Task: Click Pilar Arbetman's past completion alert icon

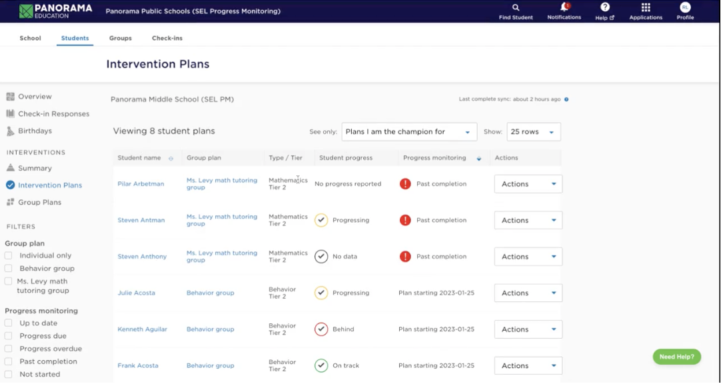Action: pos(405,184)
